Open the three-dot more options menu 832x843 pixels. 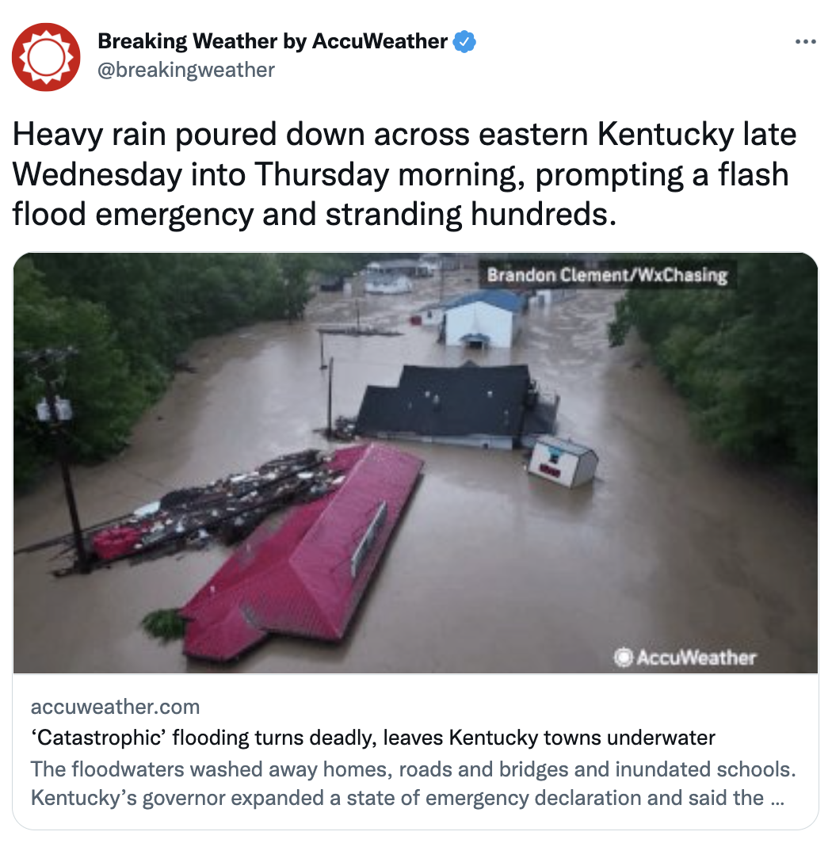(x=805, y=42)
